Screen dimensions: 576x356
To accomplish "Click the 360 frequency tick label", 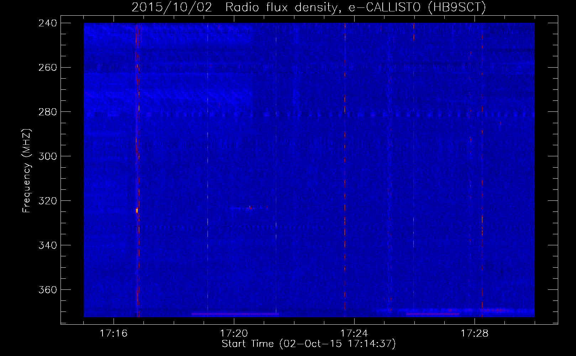I will coord(48,290).
